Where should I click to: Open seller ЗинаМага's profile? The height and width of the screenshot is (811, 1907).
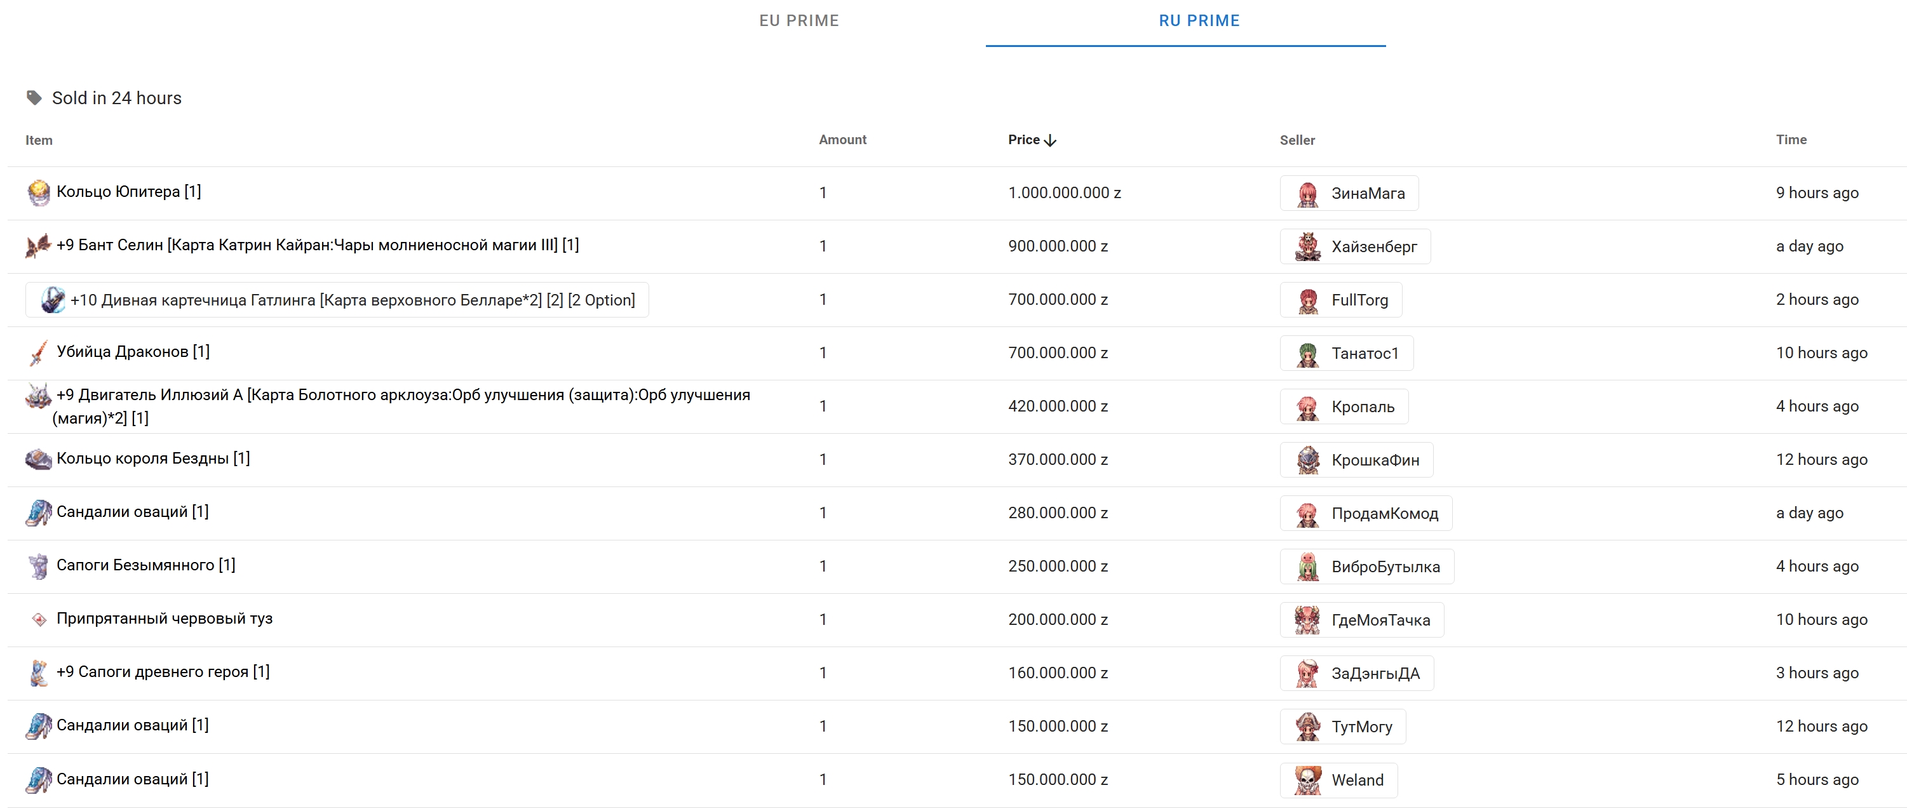click(x=1349, y=193)
